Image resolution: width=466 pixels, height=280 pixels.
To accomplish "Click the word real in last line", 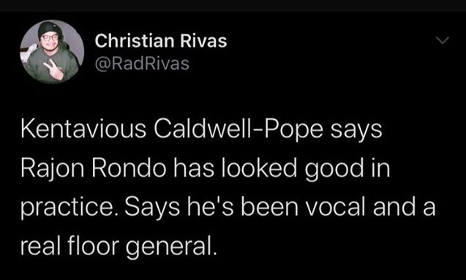I will coord(40,246).
